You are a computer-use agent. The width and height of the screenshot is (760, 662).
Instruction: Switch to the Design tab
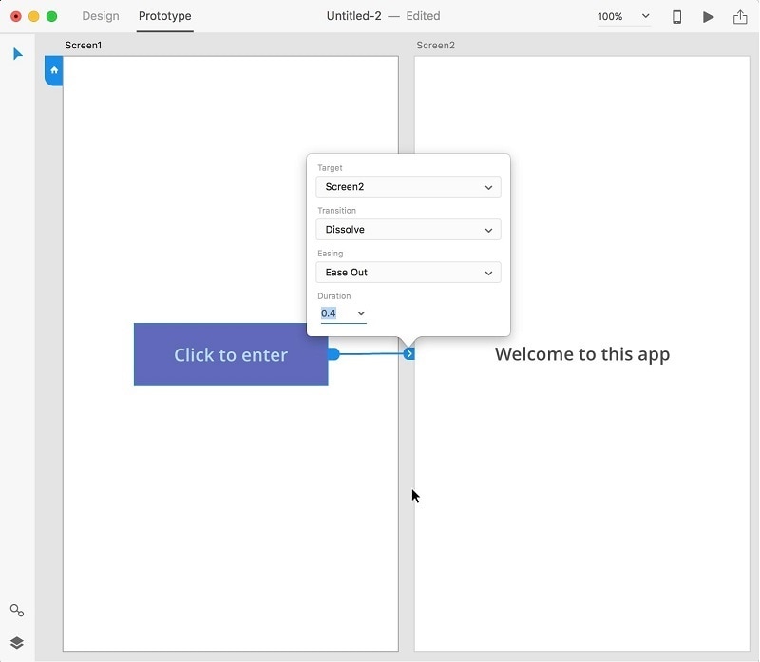(101, 16)
